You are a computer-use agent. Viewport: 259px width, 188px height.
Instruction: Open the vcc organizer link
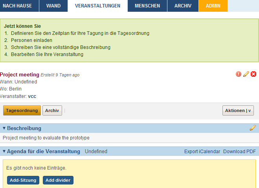[32, 96]
